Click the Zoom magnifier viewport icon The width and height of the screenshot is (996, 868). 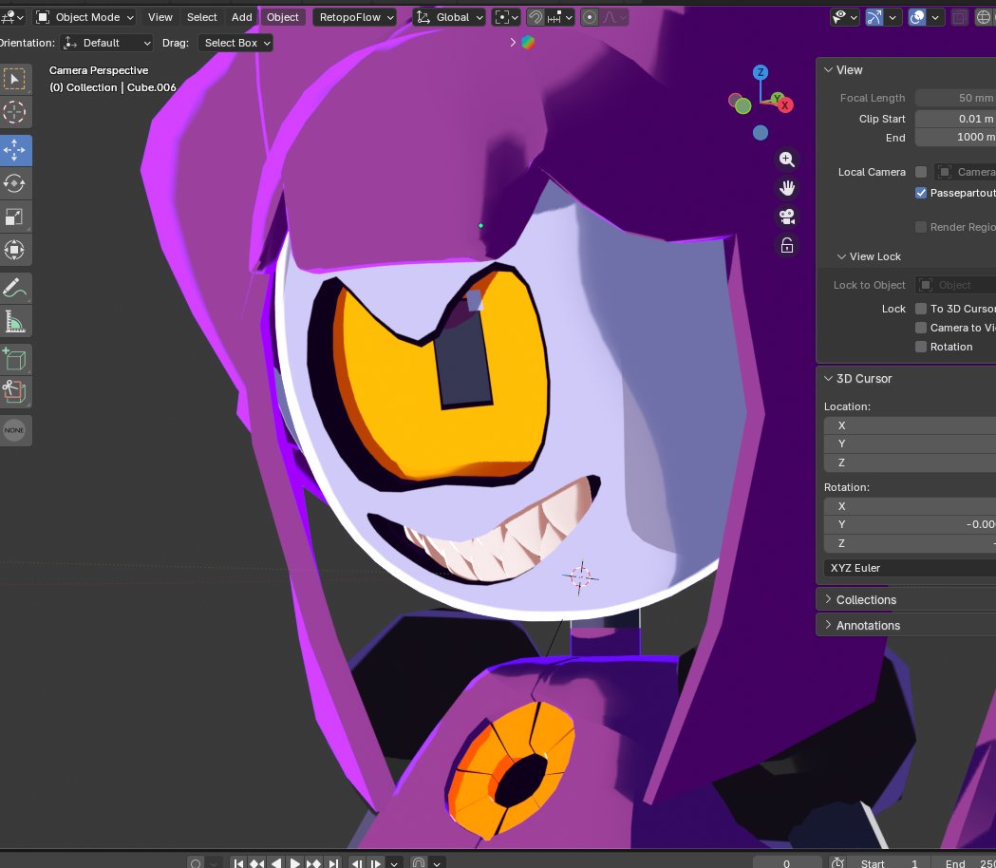[787, 159]
